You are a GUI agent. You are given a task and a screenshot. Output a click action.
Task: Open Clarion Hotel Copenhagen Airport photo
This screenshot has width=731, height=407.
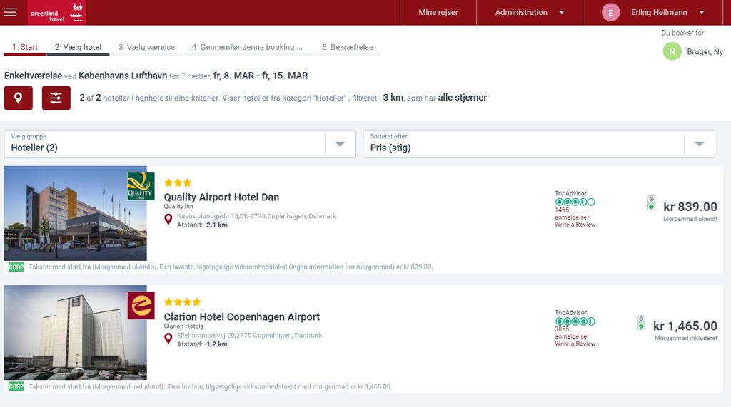pyautogui.click(x=76, y=332)
